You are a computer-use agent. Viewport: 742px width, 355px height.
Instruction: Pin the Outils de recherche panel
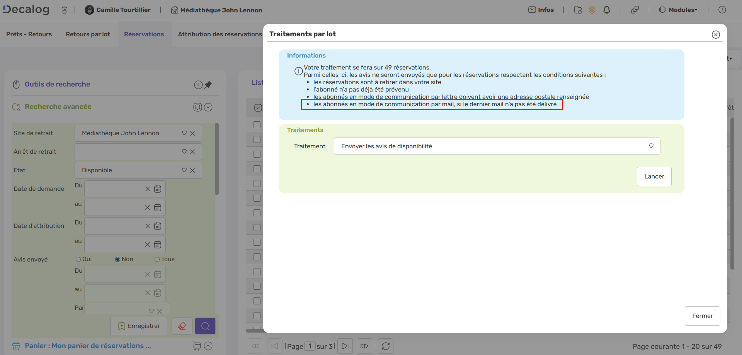(x=208, y=85)
